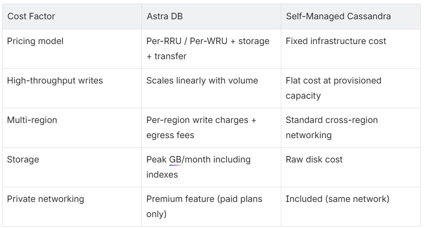Select the High-throughput writes row label

(x=48, y=80)
